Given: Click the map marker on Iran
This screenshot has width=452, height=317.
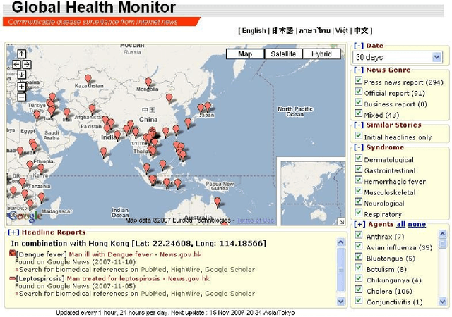Looking at the screenshot, I should pos(67,113).
